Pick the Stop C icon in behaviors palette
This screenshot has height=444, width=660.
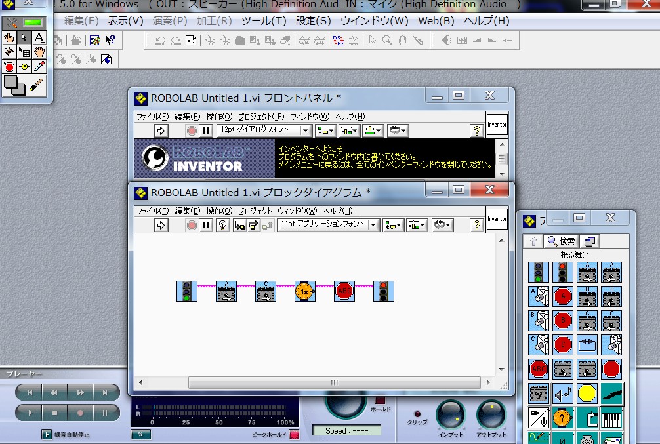(x=562, y=345)
